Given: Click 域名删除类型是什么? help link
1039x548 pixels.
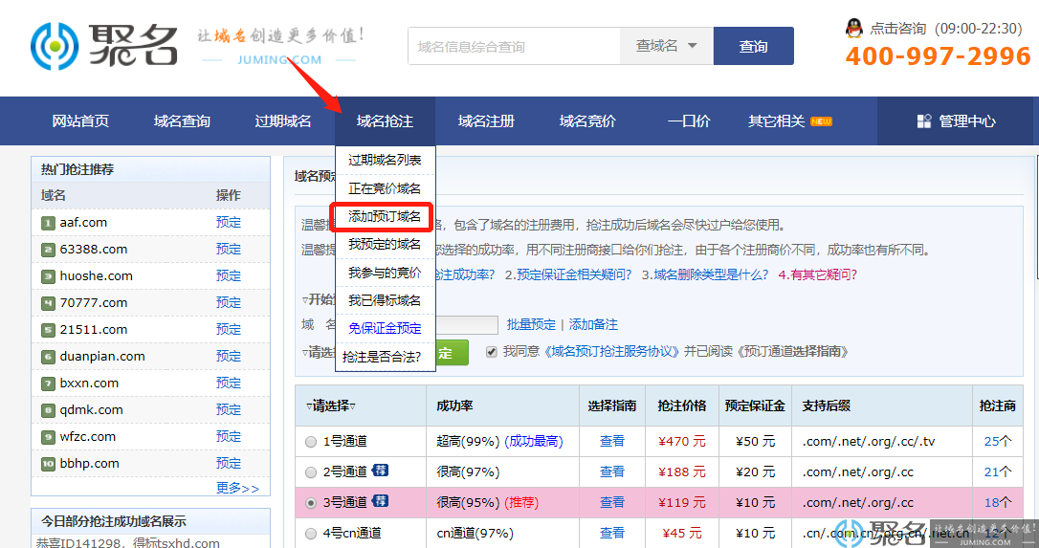Looking at the screenshot, I should click(705, 274).
